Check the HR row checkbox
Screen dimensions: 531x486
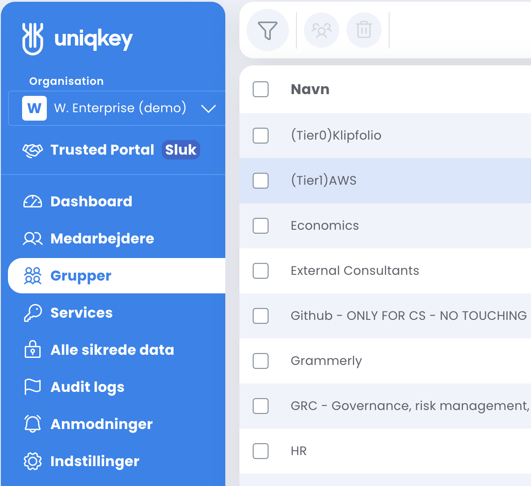click(x=261, y=451)
